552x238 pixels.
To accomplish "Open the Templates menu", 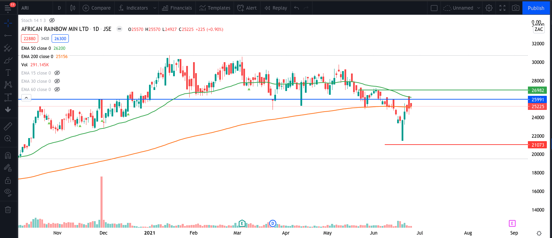I will tap(215, 8).
